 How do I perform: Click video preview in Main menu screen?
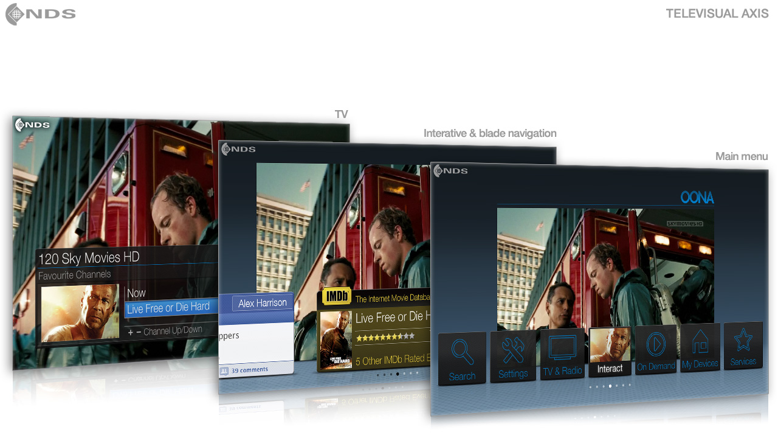tap(605, 268)
